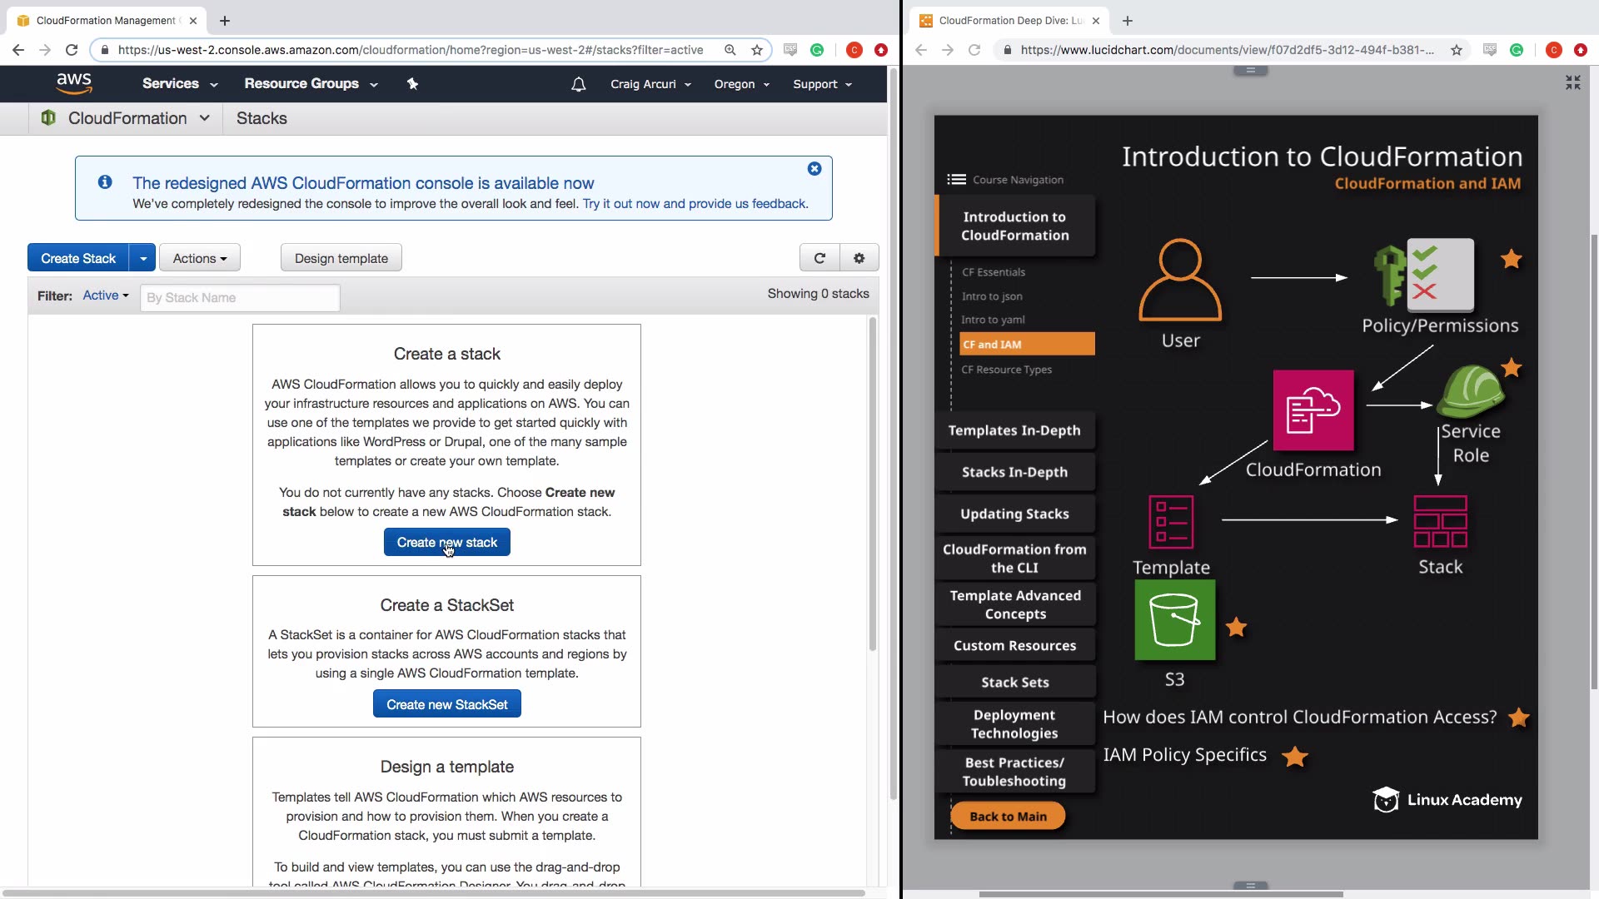
Task: Focus the By Stack Name filter field
Action: (240, 297)
